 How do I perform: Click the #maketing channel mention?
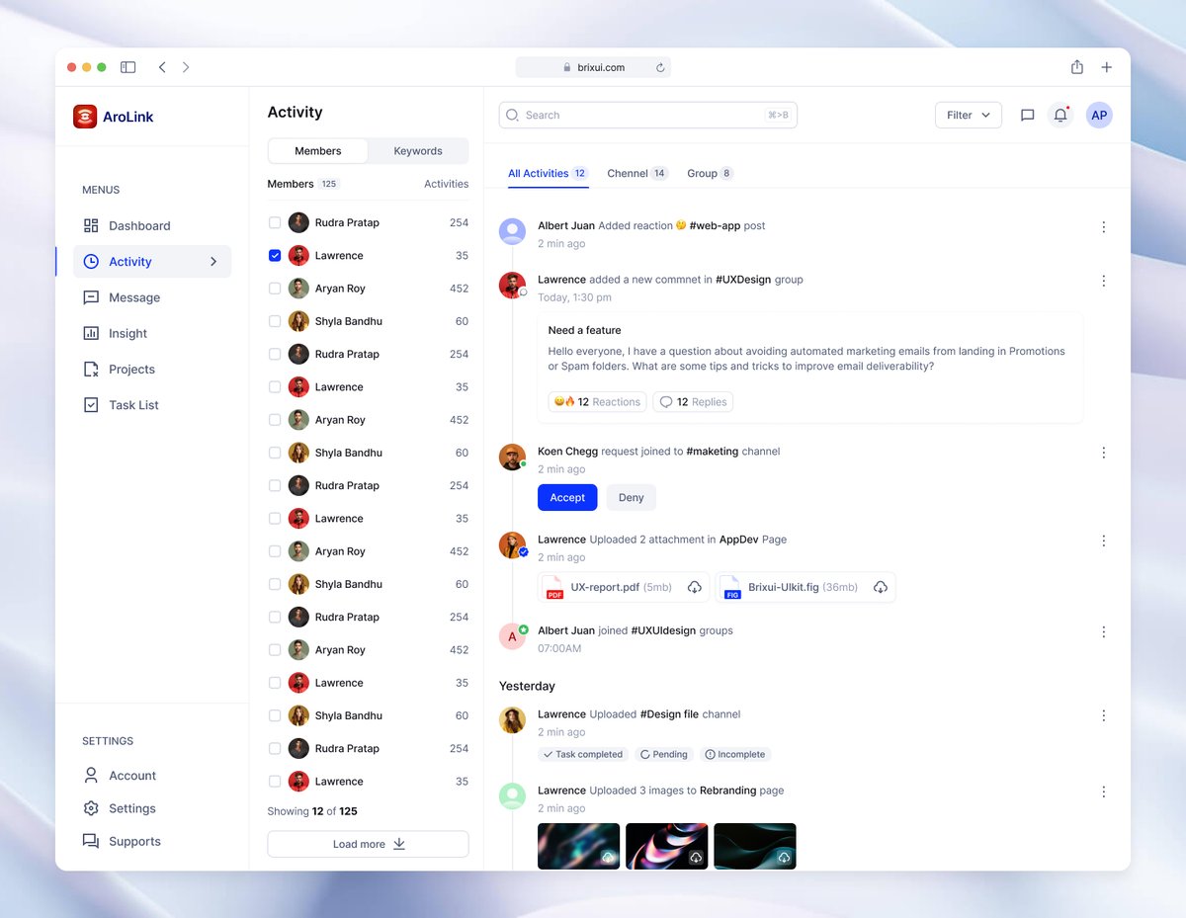pyautogui.click(x=713, y=452)
